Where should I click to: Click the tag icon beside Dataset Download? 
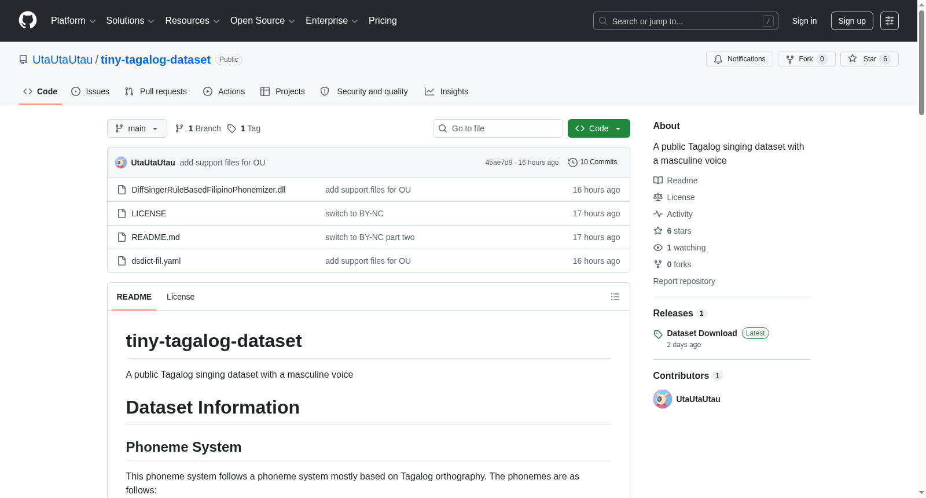point(658,334)
